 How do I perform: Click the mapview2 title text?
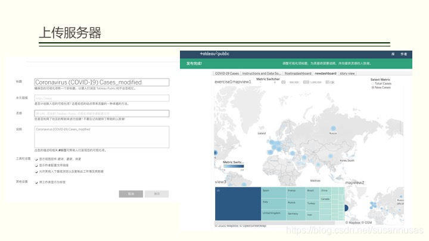pos(355,183)
